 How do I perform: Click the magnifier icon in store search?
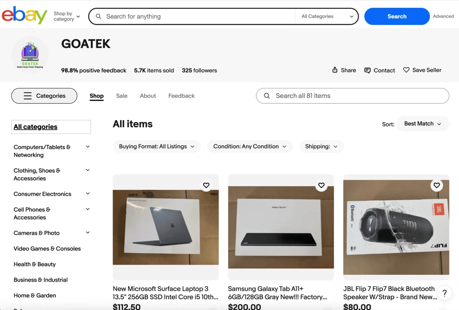coord(267,96)
